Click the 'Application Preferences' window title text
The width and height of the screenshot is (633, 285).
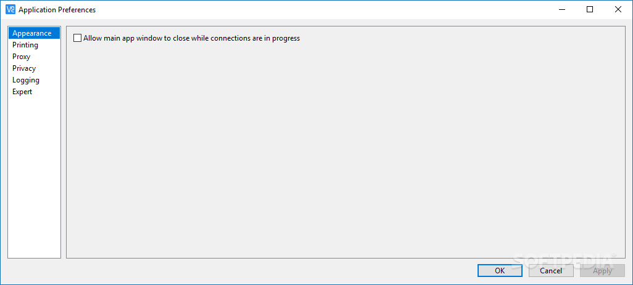coord(57,10)
